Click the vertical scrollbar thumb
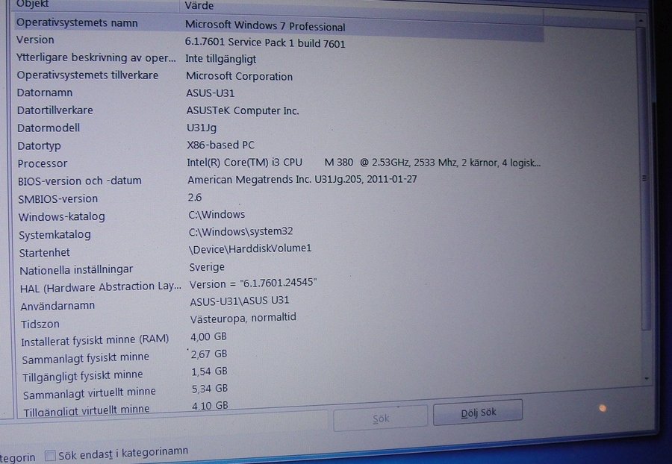The width and height of the screenshot is (672, 464). coord(644,178)
